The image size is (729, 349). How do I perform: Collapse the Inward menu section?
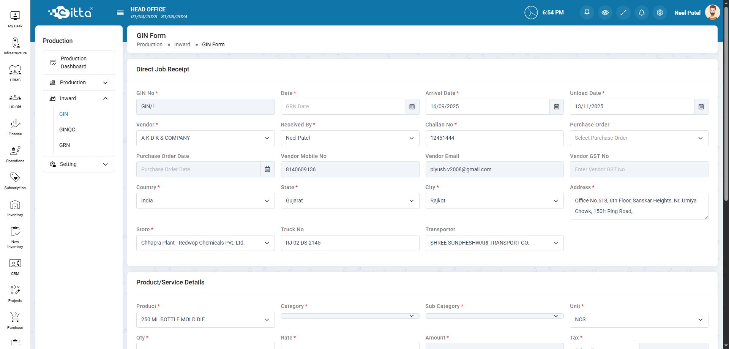(x=105, y=98)
